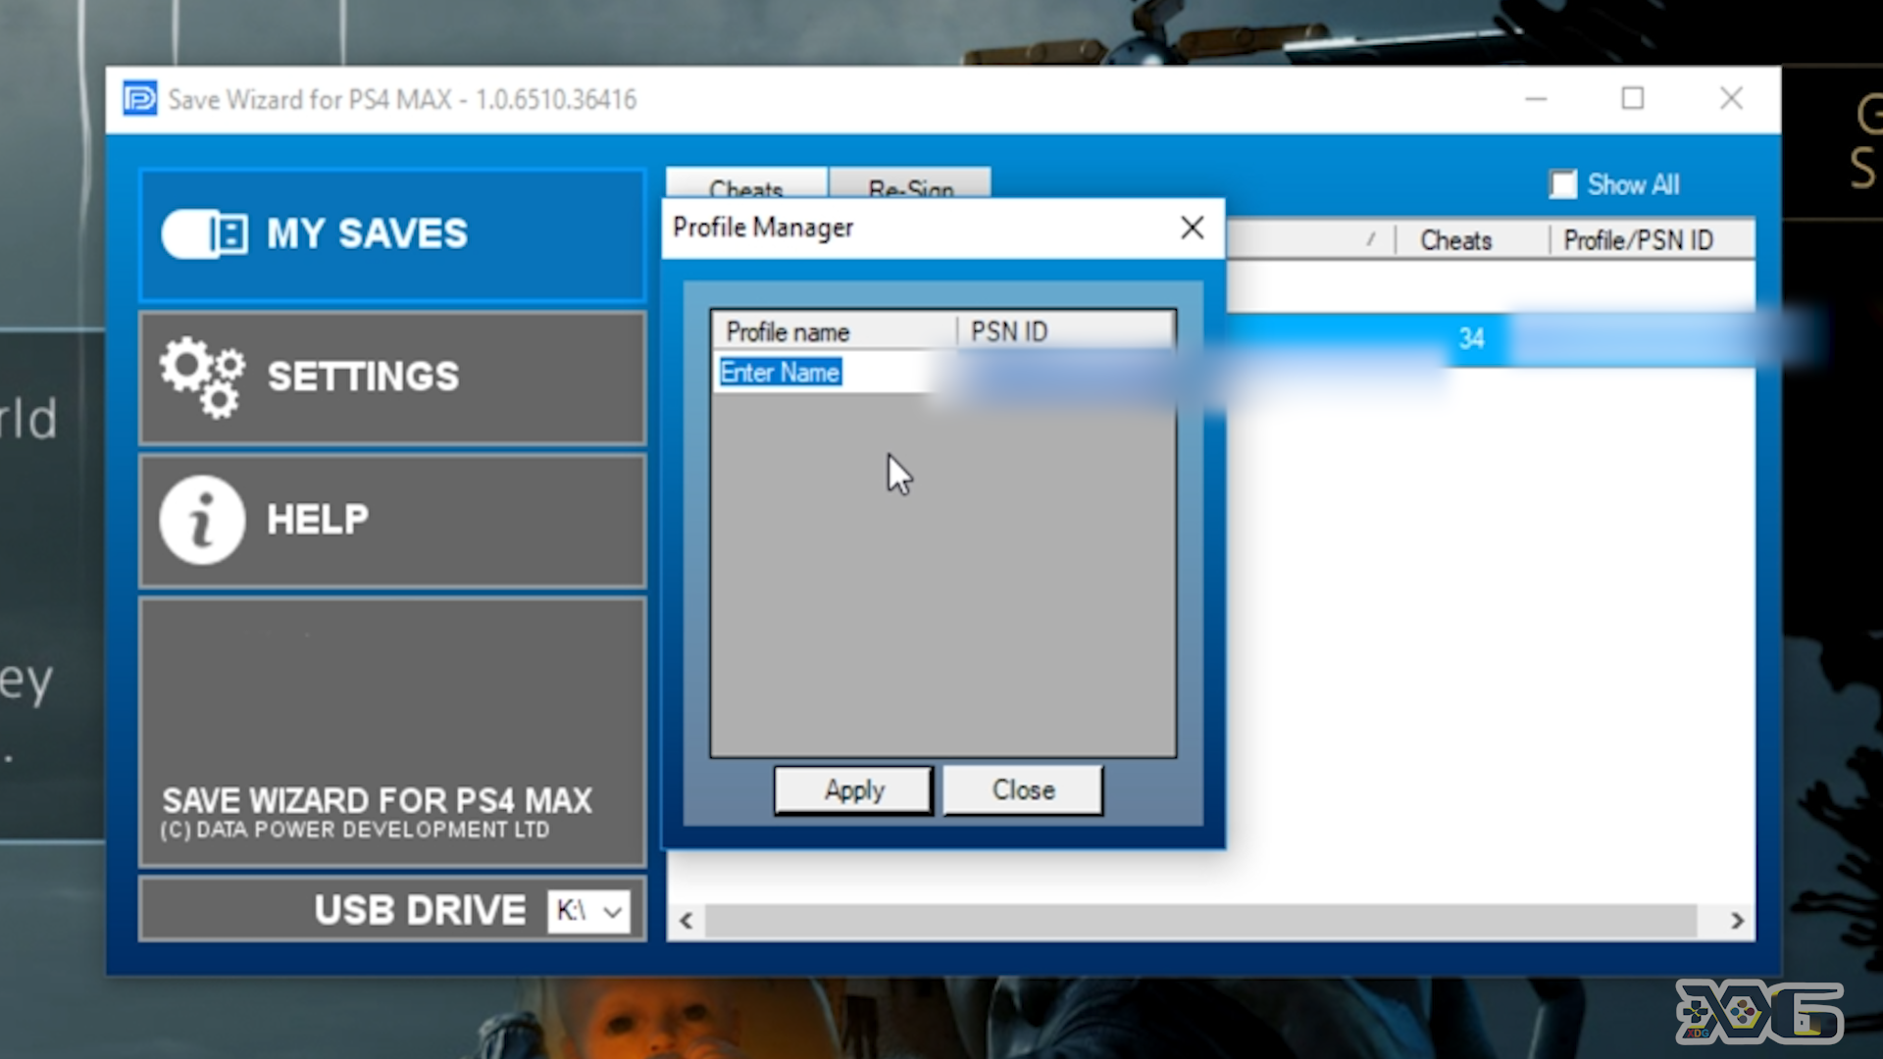Click the Save Wizard PS4 logo icon
This screenshot has width=1883, height=1059.
click(139, 98)
